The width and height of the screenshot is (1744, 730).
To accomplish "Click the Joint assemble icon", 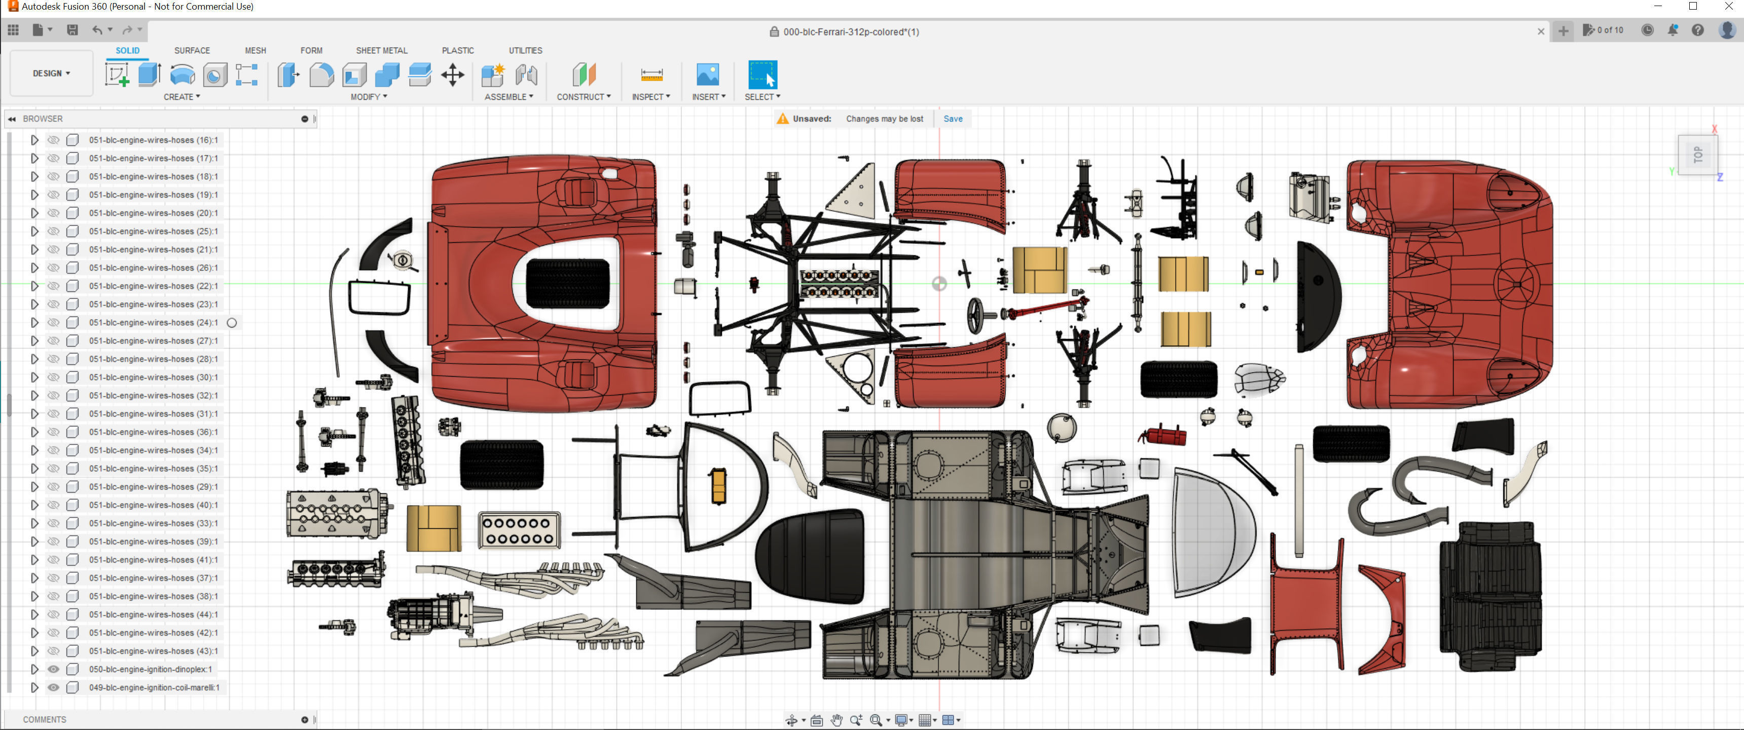I will point(526,75).
